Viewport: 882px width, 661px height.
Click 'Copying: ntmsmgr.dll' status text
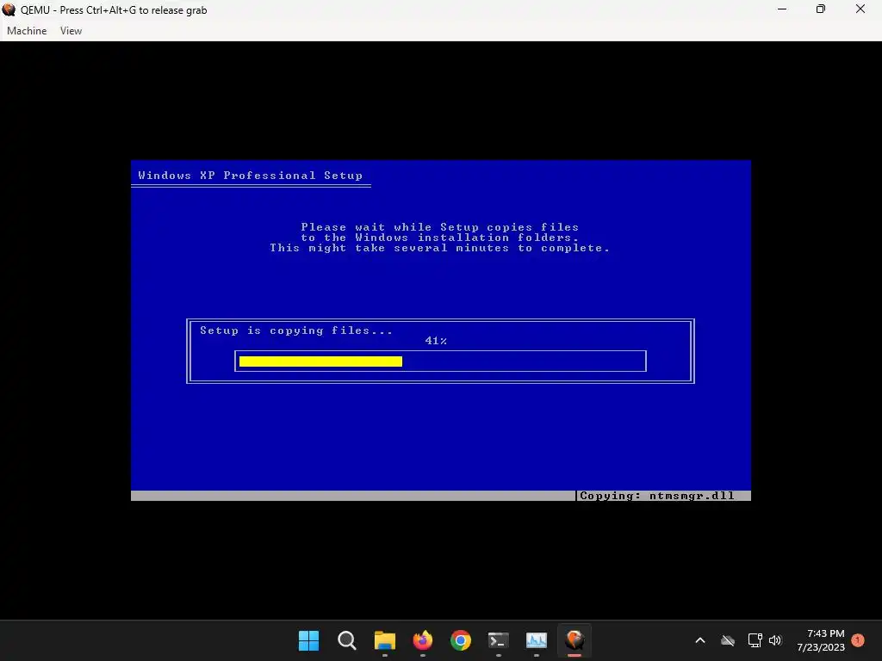[656, 496]
